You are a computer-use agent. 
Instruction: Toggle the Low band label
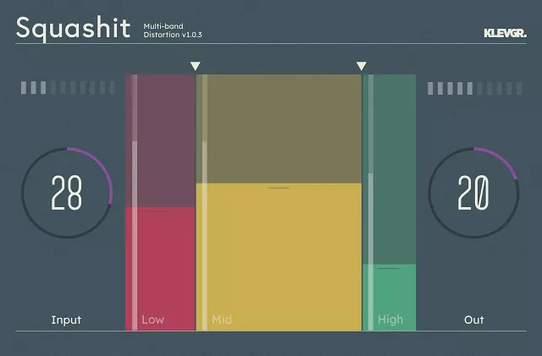pyautogui.click(x=153, y=320)
